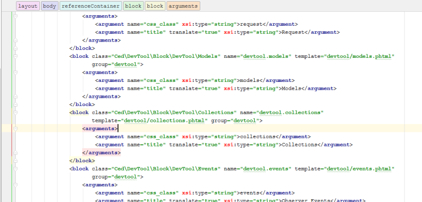The width and height of the screenshot is (422, 202).
Task: Select the arguments breadcrumb
Action: tap(183, 6)
